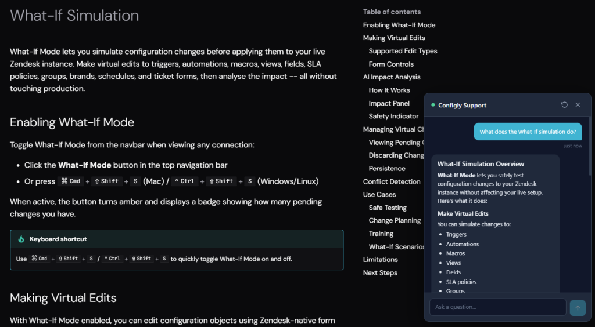595x327 pixels.
Task: Focus the Ask a question input field
Action: 497,307
